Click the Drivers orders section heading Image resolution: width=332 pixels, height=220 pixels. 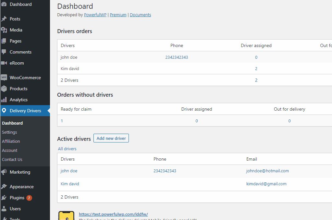tap(75, 31)
